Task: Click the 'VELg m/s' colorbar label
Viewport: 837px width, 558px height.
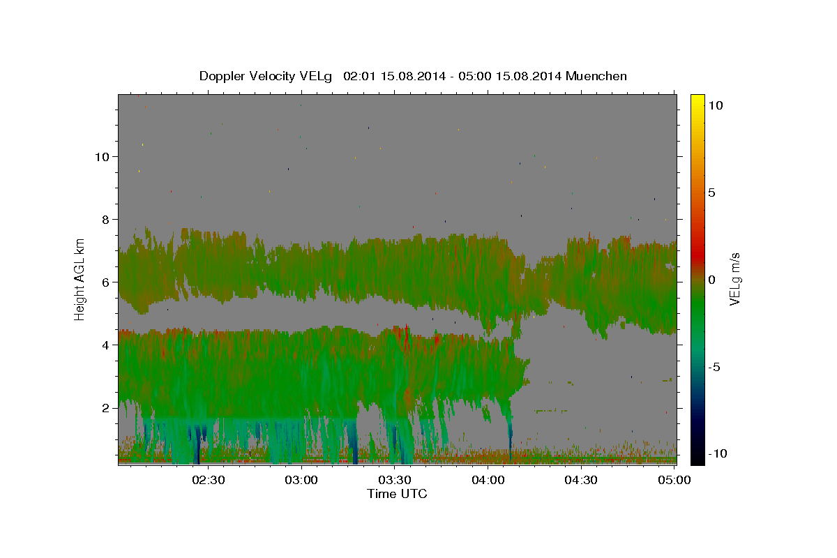Action: [734, 279]
